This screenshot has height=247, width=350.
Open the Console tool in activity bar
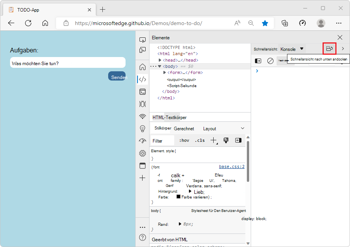[x=143, y=92]
